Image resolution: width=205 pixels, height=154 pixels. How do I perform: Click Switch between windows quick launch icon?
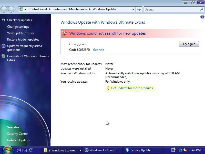tap(24, 150)
